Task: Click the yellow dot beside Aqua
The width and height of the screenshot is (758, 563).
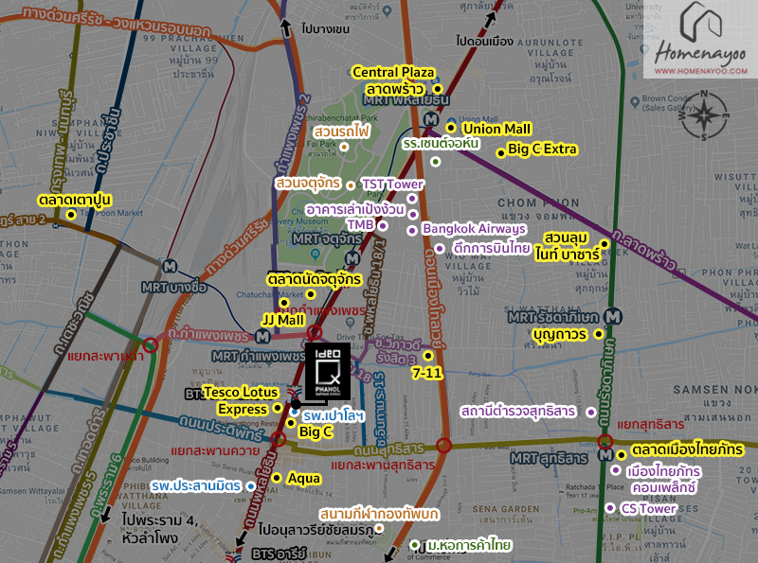Action: [x=277, y=478]
